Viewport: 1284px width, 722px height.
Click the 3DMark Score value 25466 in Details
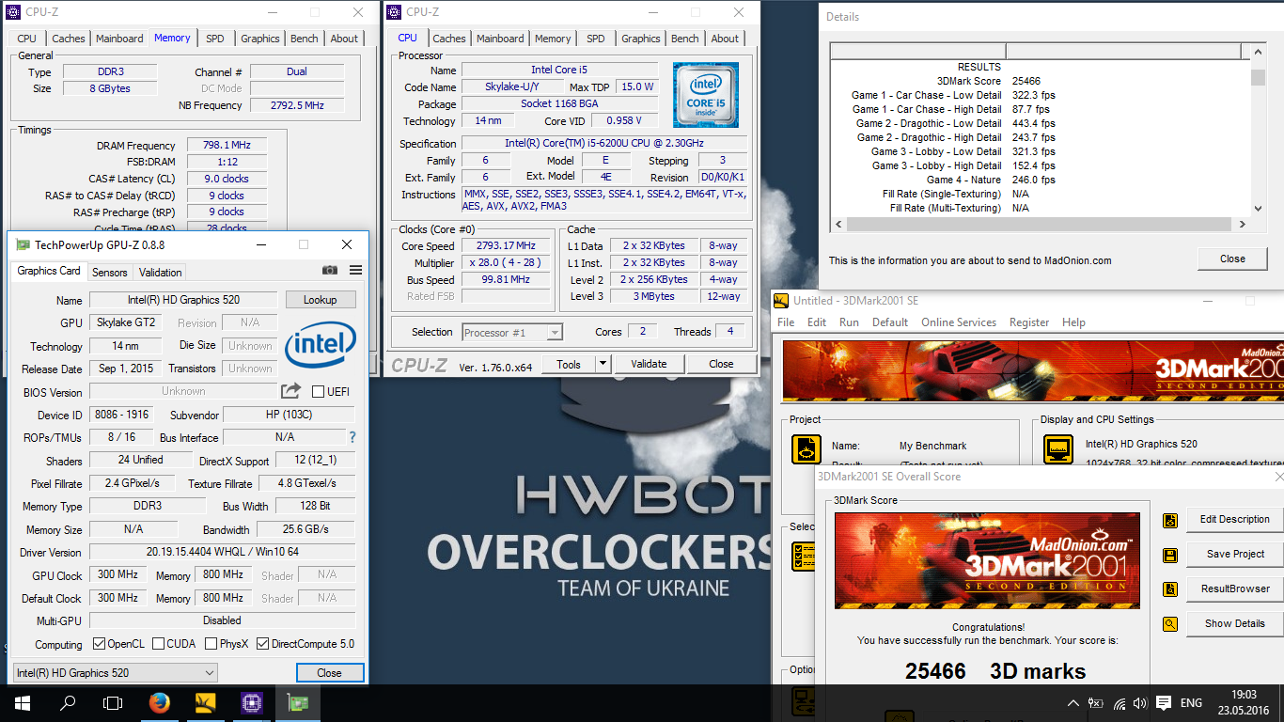pyautogui.click(x=1026, y=81)
